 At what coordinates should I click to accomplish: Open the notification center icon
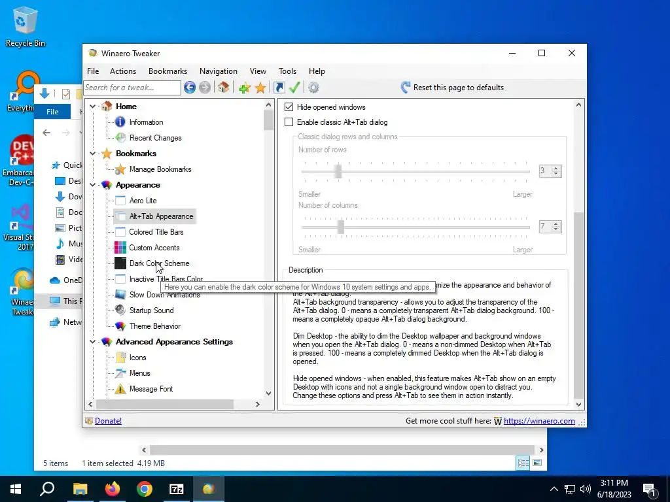(x=650, y=489)
